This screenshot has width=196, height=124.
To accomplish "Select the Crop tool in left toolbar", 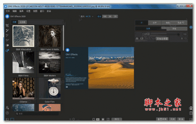I will tap(7, 25).
